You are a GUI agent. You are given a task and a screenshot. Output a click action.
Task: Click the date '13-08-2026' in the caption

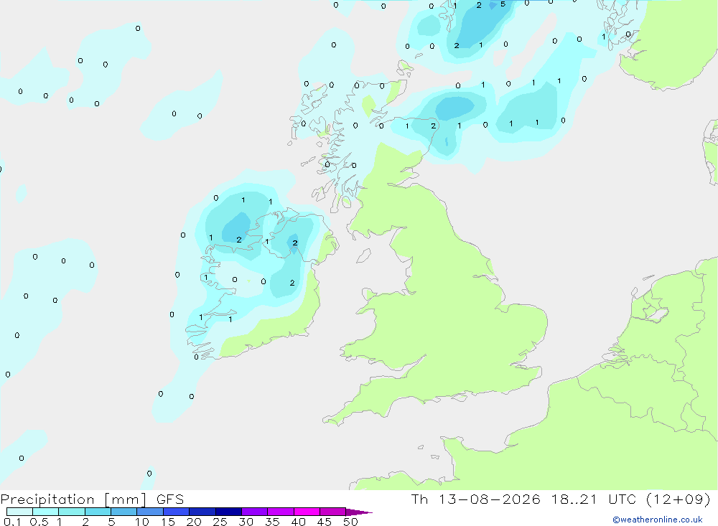click(490, 499)
